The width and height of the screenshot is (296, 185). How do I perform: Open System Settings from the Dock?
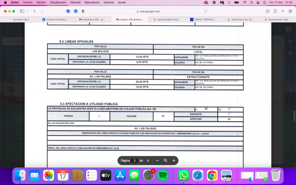[149, 175]
